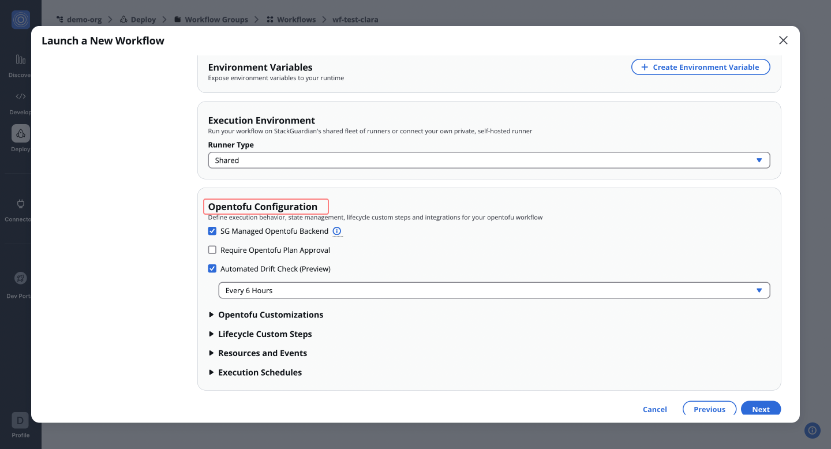Expand Lifecycle Custom Steps section
Image resolution: width=831 pixels, height=449 pixels.
point(260,334)
